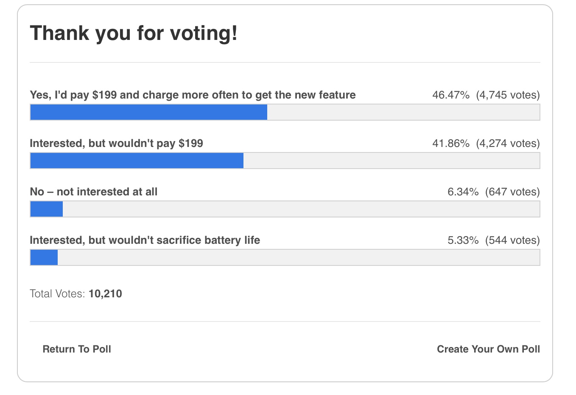Click the Total Votes 10,210 figure
Viewport: 576px width, 395px height.
pyautogui.click(x=105, y=293)
